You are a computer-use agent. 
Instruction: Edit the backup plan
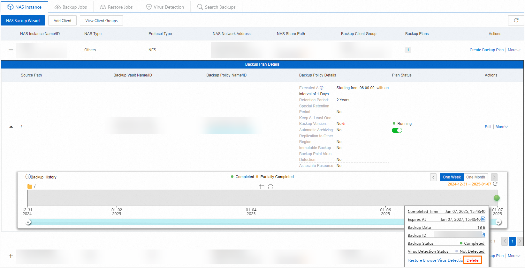click(x=488, y=127)
